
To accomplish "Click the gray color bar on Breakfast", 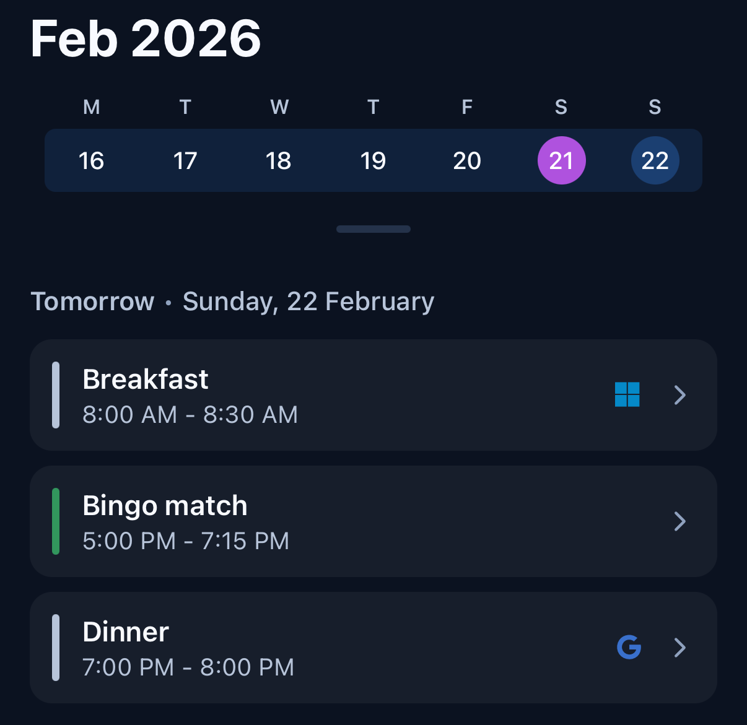I will [56, 395].
